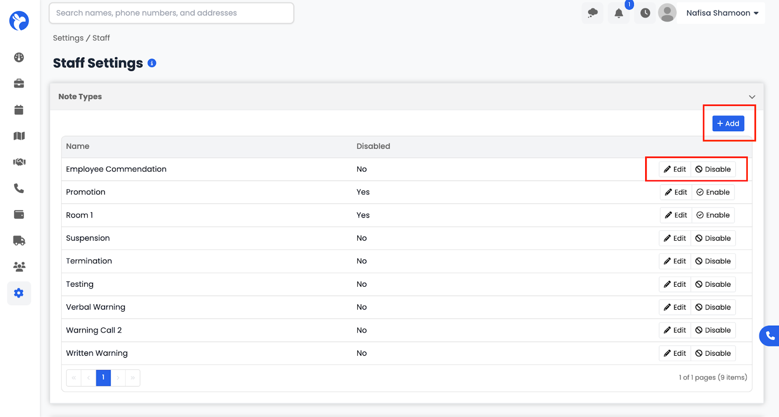Go to Settings breadcrumb link
Image resolution: width=779 pixels, height=417 pixels.
(x=68, y=38)
